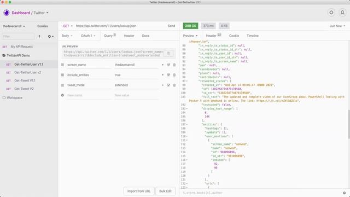Switch to request Header tab

[129, 36]
